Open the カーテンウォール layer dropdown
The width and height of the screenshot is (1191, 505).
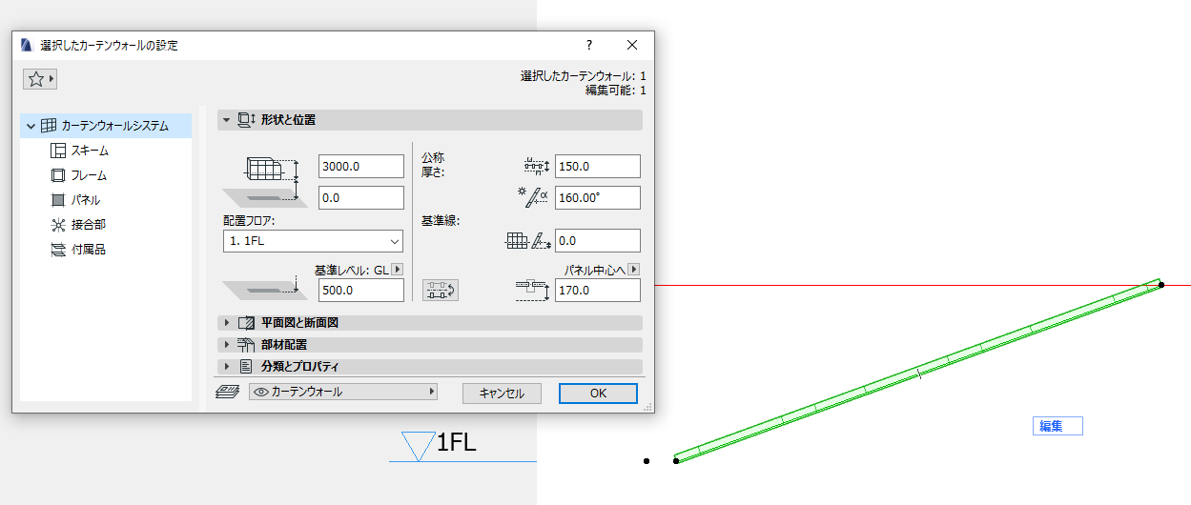pos(343,392)
